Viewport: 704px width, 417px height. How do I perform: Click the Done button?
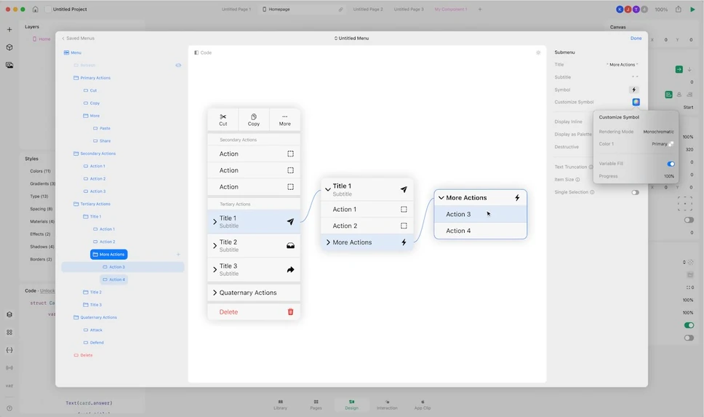pos(636,38)
